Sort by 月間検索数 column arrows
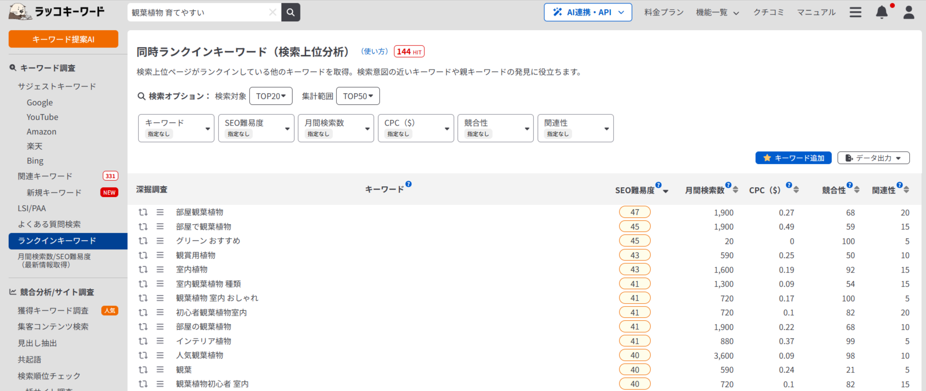Image resolution: width=926 pixels, height=391 pixels. pyautogui.click(x=735, y=190)
